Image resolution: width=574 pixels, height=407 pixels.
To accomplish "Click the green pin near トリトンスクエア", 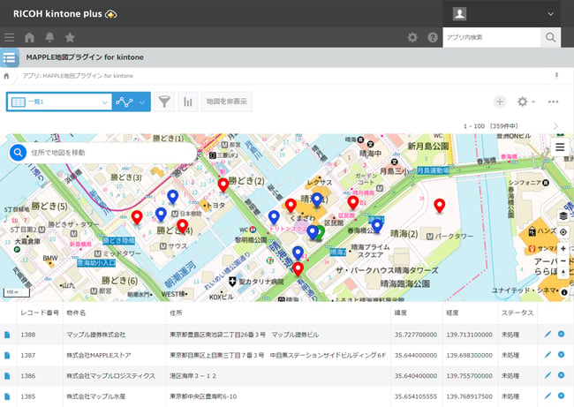I will (x=321, y=233).
